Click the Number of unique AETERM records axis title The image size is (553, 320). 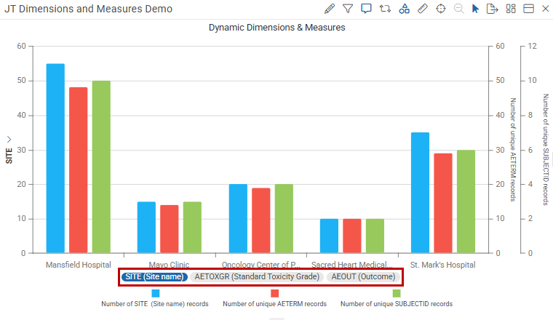(513, 149)
